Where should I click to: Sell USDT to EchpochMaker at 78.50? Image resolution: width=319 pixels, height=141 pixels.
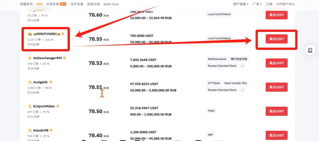tap(276, 111)
